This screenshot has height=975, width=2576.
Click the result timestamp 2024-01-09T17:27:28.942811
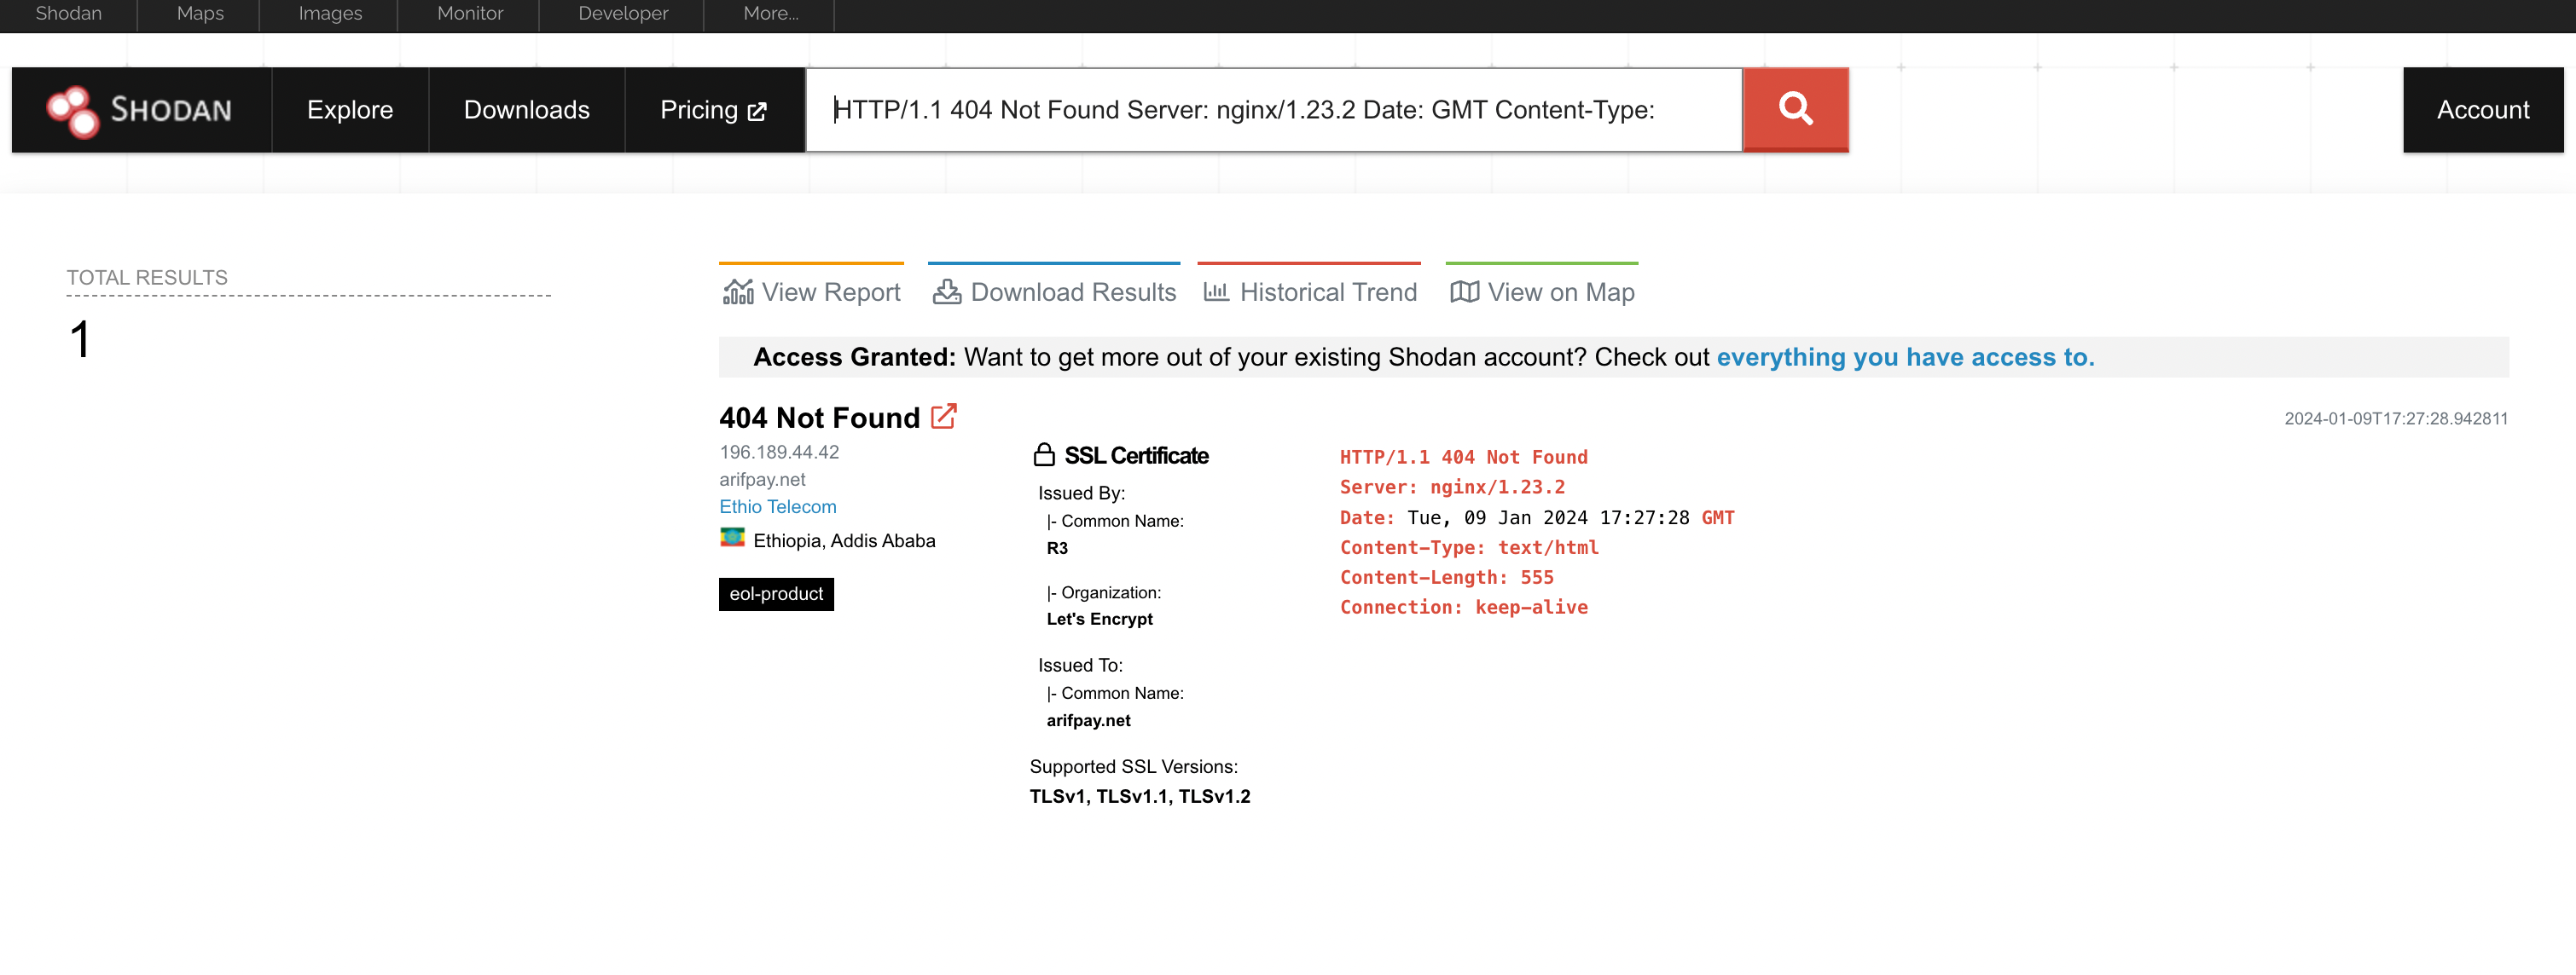2396,418
